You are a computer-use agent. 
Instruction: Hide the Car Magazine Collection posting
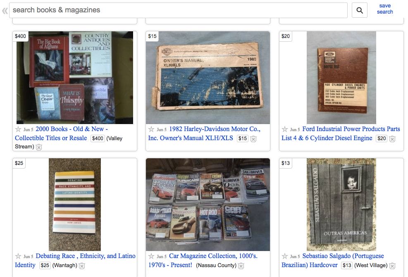(x=241, y=266)
